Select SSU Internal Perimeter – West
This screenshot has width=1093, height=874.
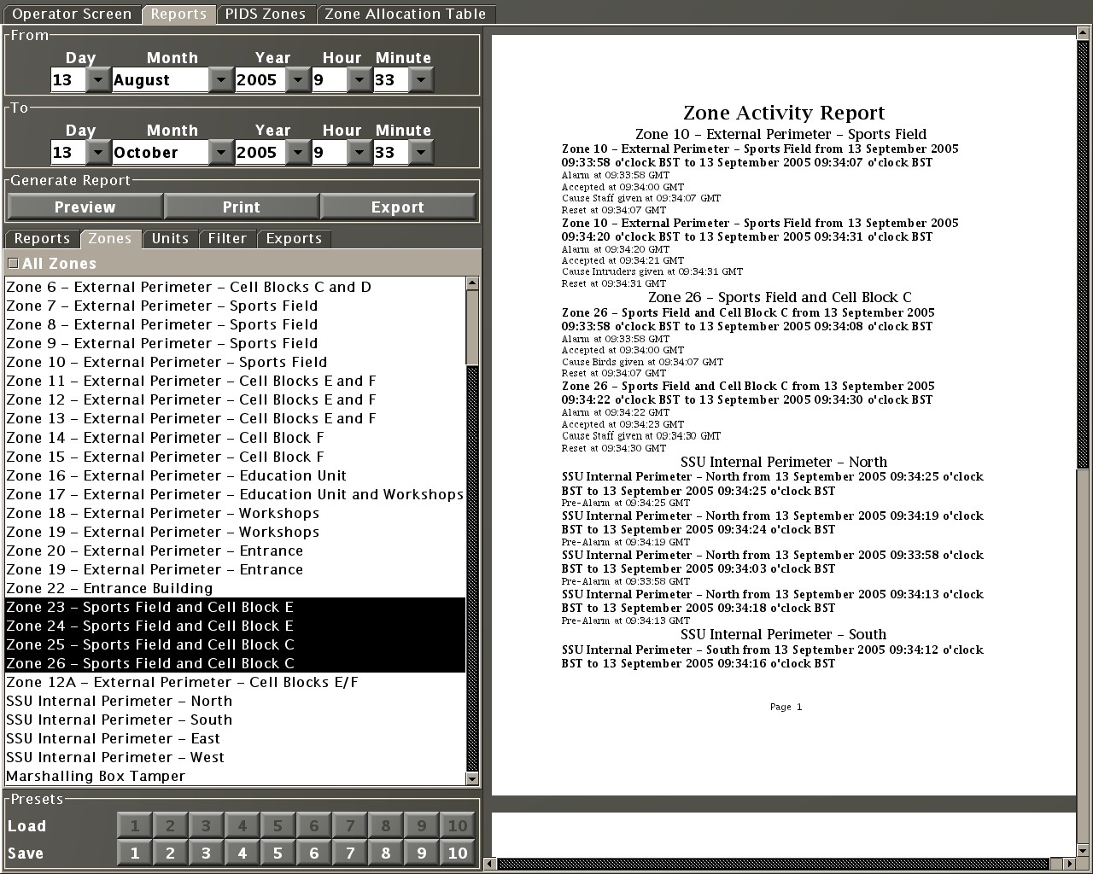point(235,758)
